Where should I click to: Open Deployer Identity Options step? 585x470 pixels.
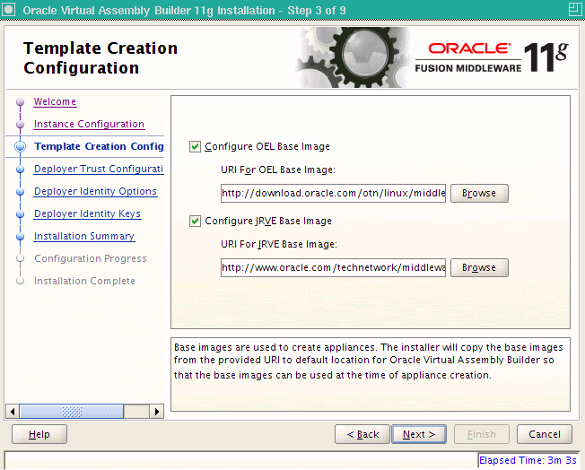(95, 191)
